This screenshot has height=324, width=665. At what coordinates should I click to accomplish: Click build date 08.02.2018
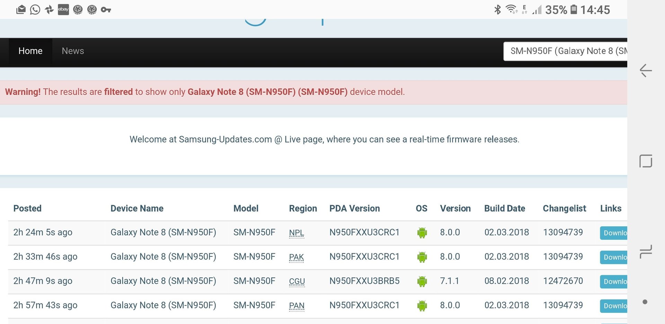506,281
